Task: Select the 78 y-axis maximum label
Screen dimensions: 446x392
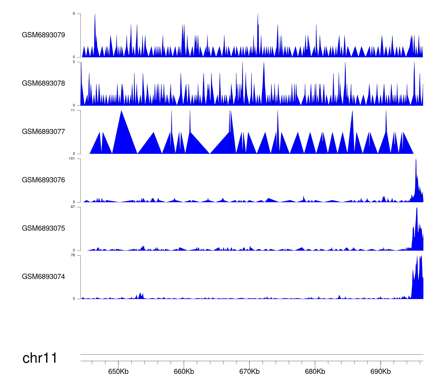Action: pos(73,255)
